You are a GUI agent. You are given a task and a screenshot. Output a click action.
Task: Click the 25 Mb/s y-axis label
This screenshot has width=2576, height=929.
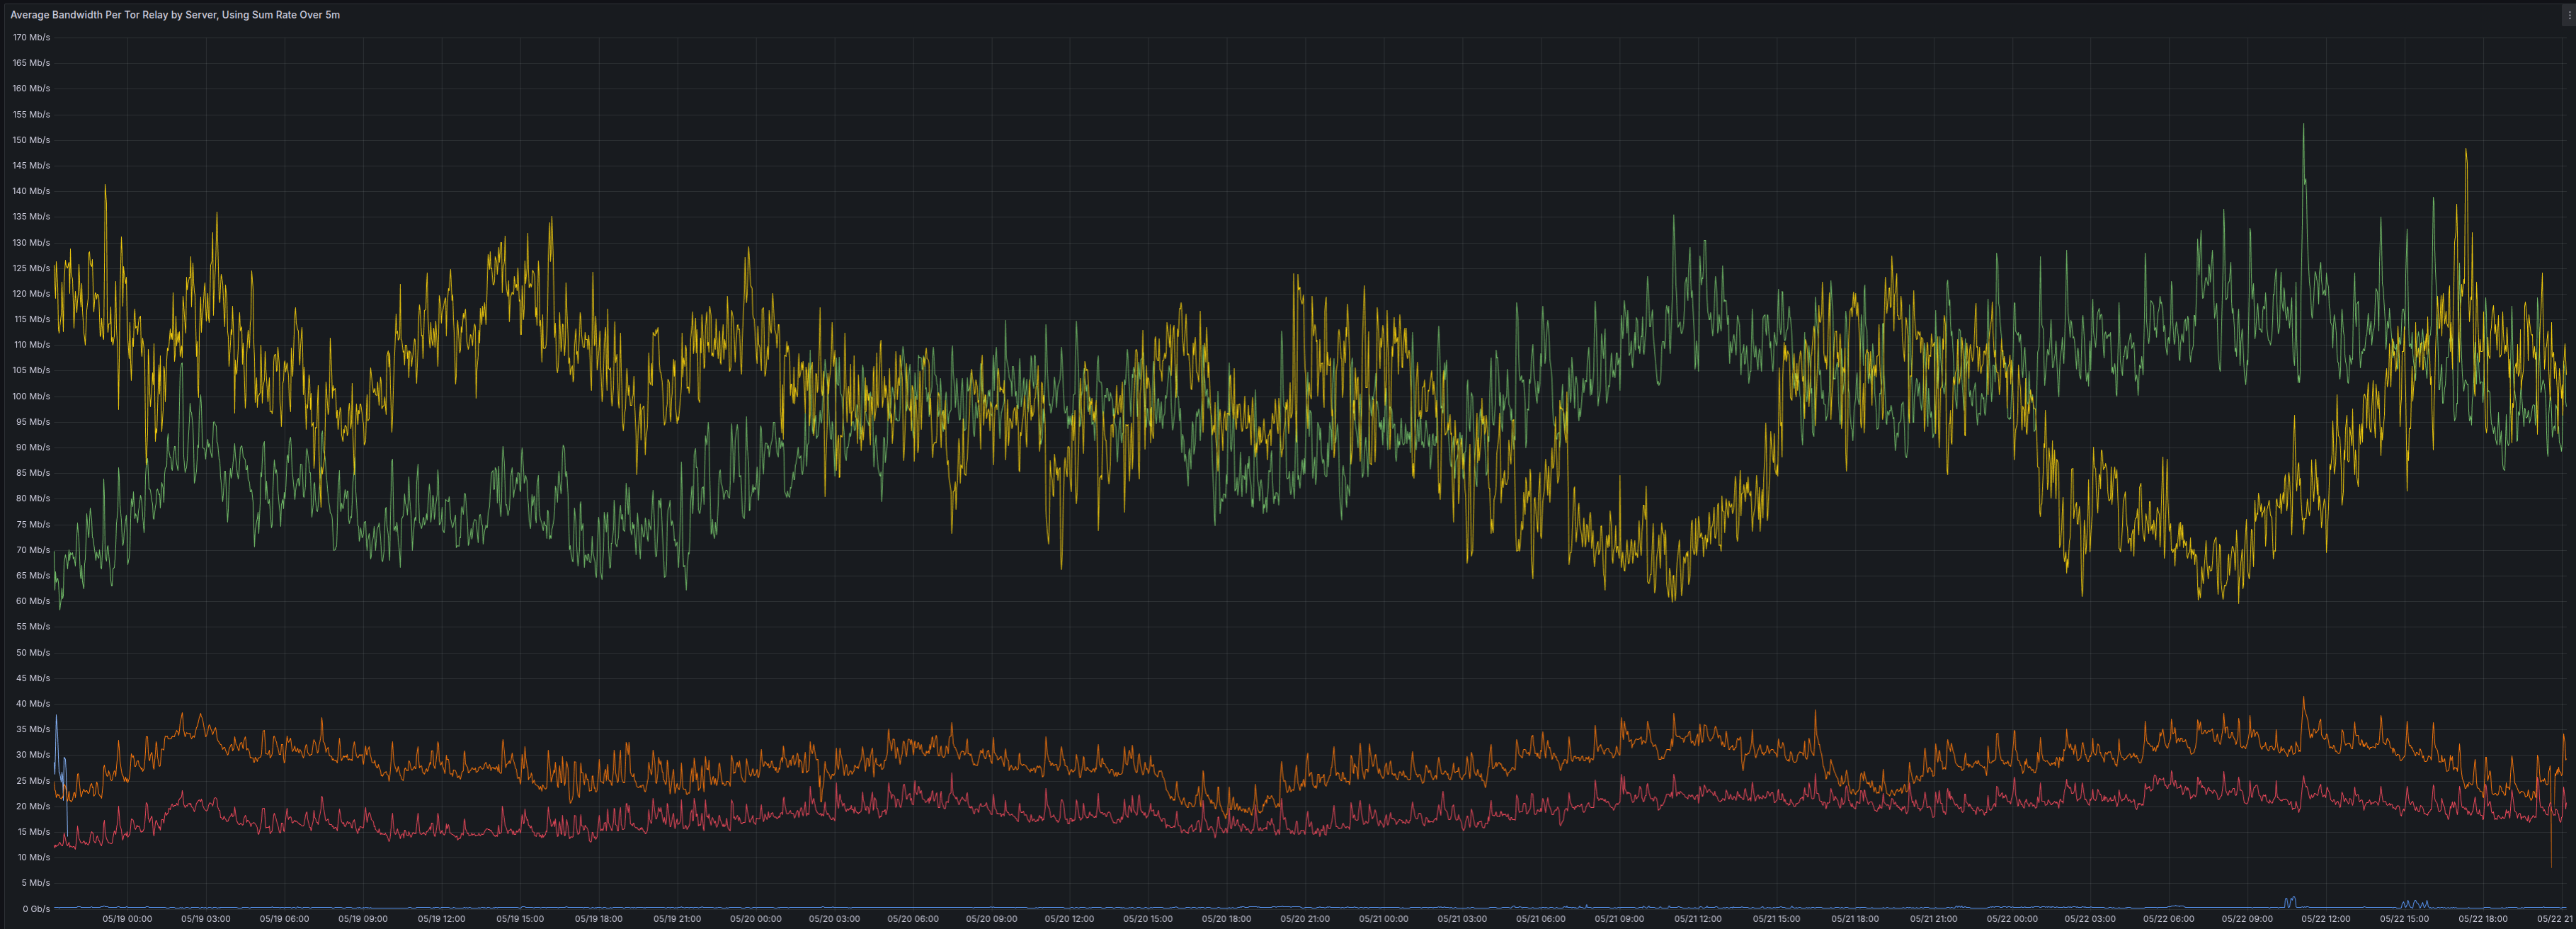click(x=32, y=781)
